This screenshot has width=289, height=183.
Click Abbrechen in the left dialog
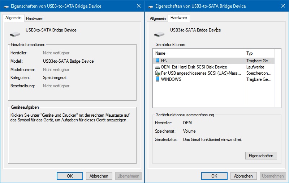(x=99, y=176)
